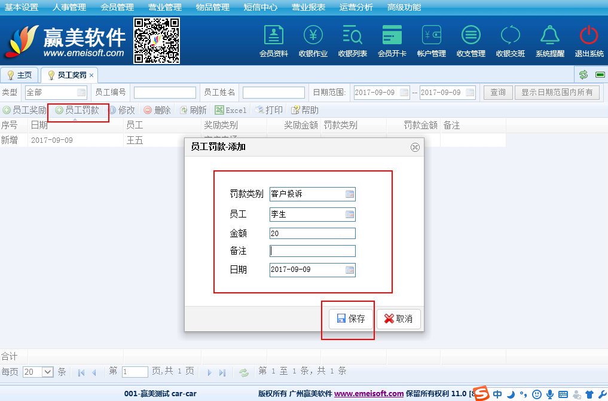Open the 收银列表 cashier list icon
The height and width of the screenshot is (401, 608).
[352, 41]
